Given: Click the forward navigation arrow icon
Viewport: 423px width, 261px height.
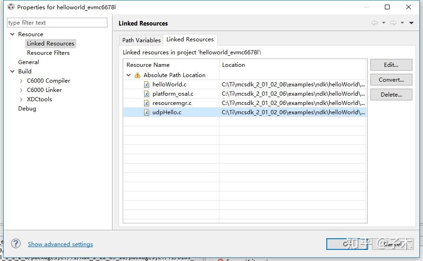Looking at the screenshot, I should pos(393,23).
